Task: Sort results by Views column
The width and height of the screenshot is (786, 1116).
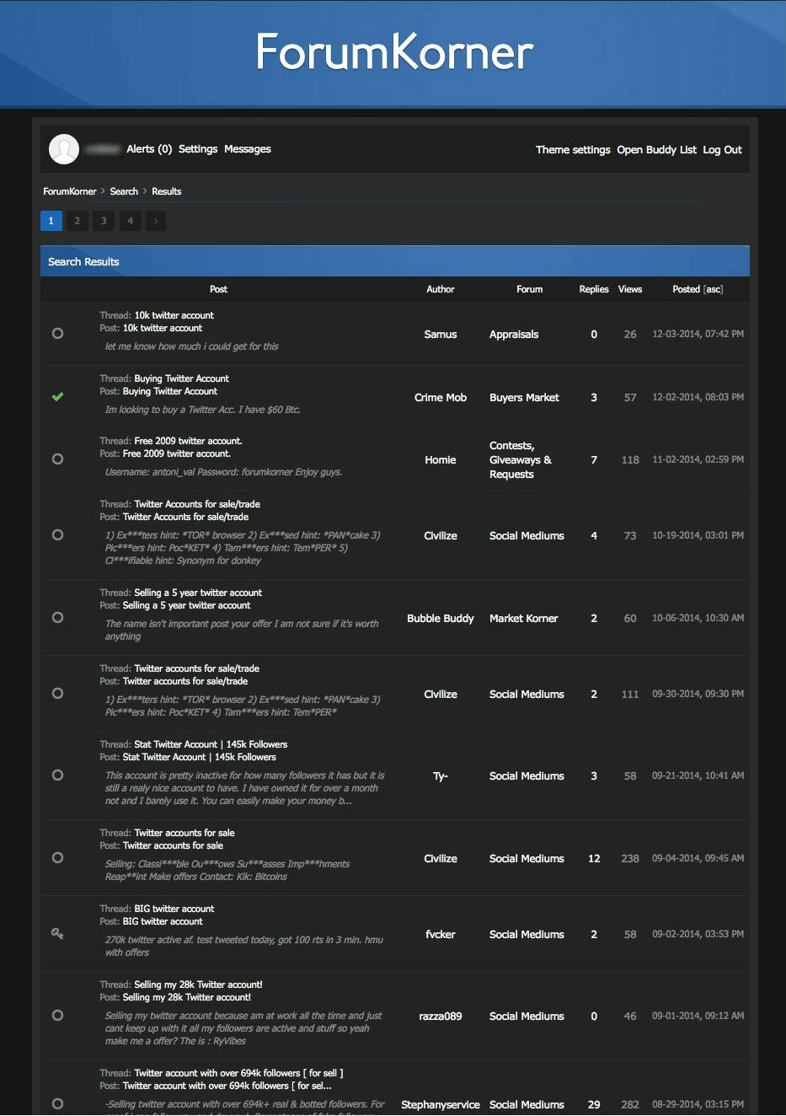Action: point(630,289)
